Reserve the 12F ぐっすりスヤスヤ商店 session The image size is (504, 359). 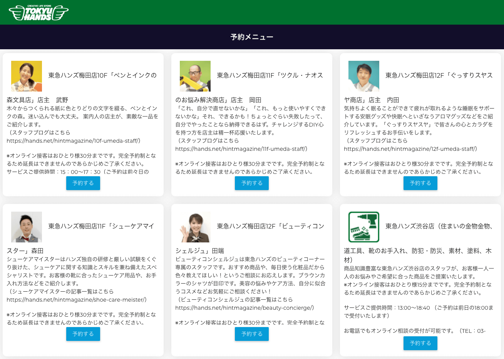[x=420, y=183]
